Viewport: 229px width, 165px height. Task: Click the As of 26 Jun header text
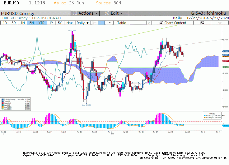[69, 3]
